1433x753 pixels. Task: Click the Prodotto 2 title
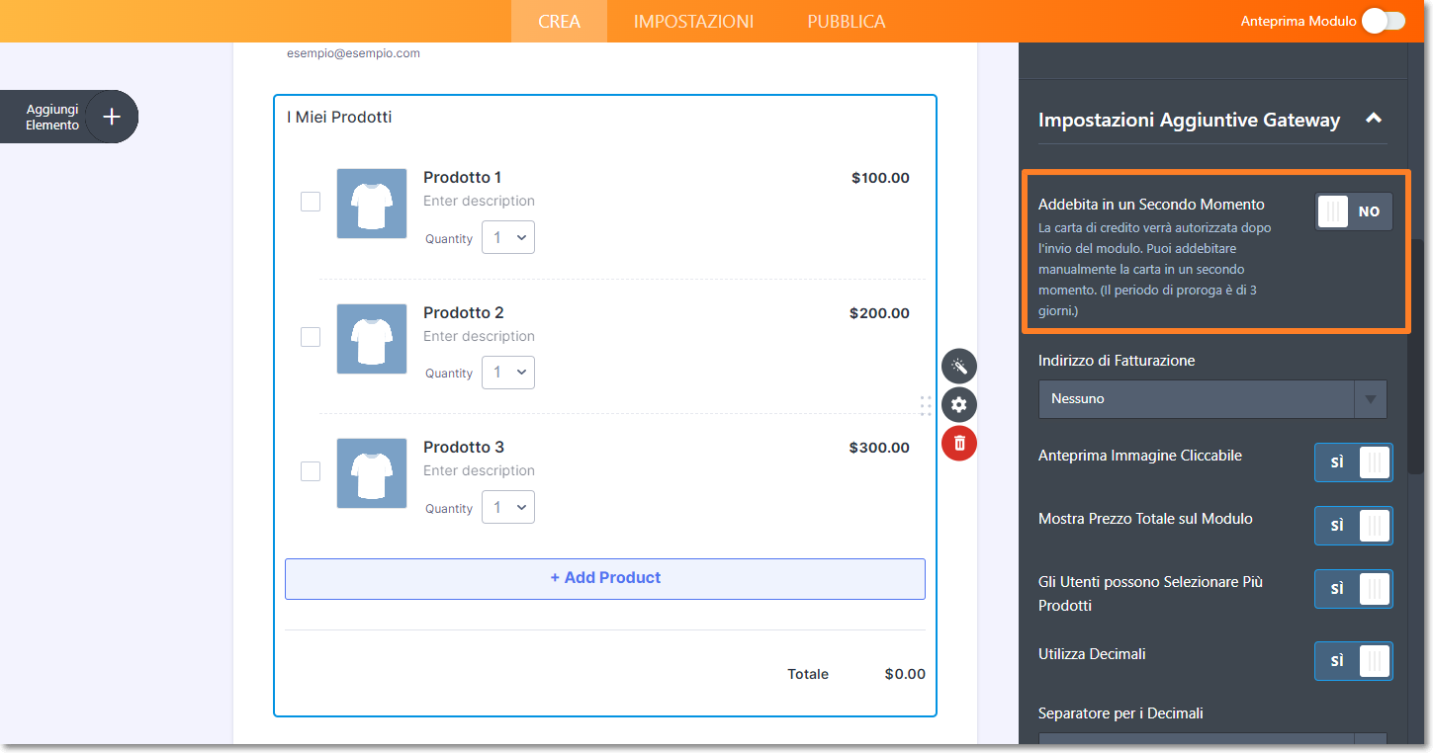click(464, 313)
